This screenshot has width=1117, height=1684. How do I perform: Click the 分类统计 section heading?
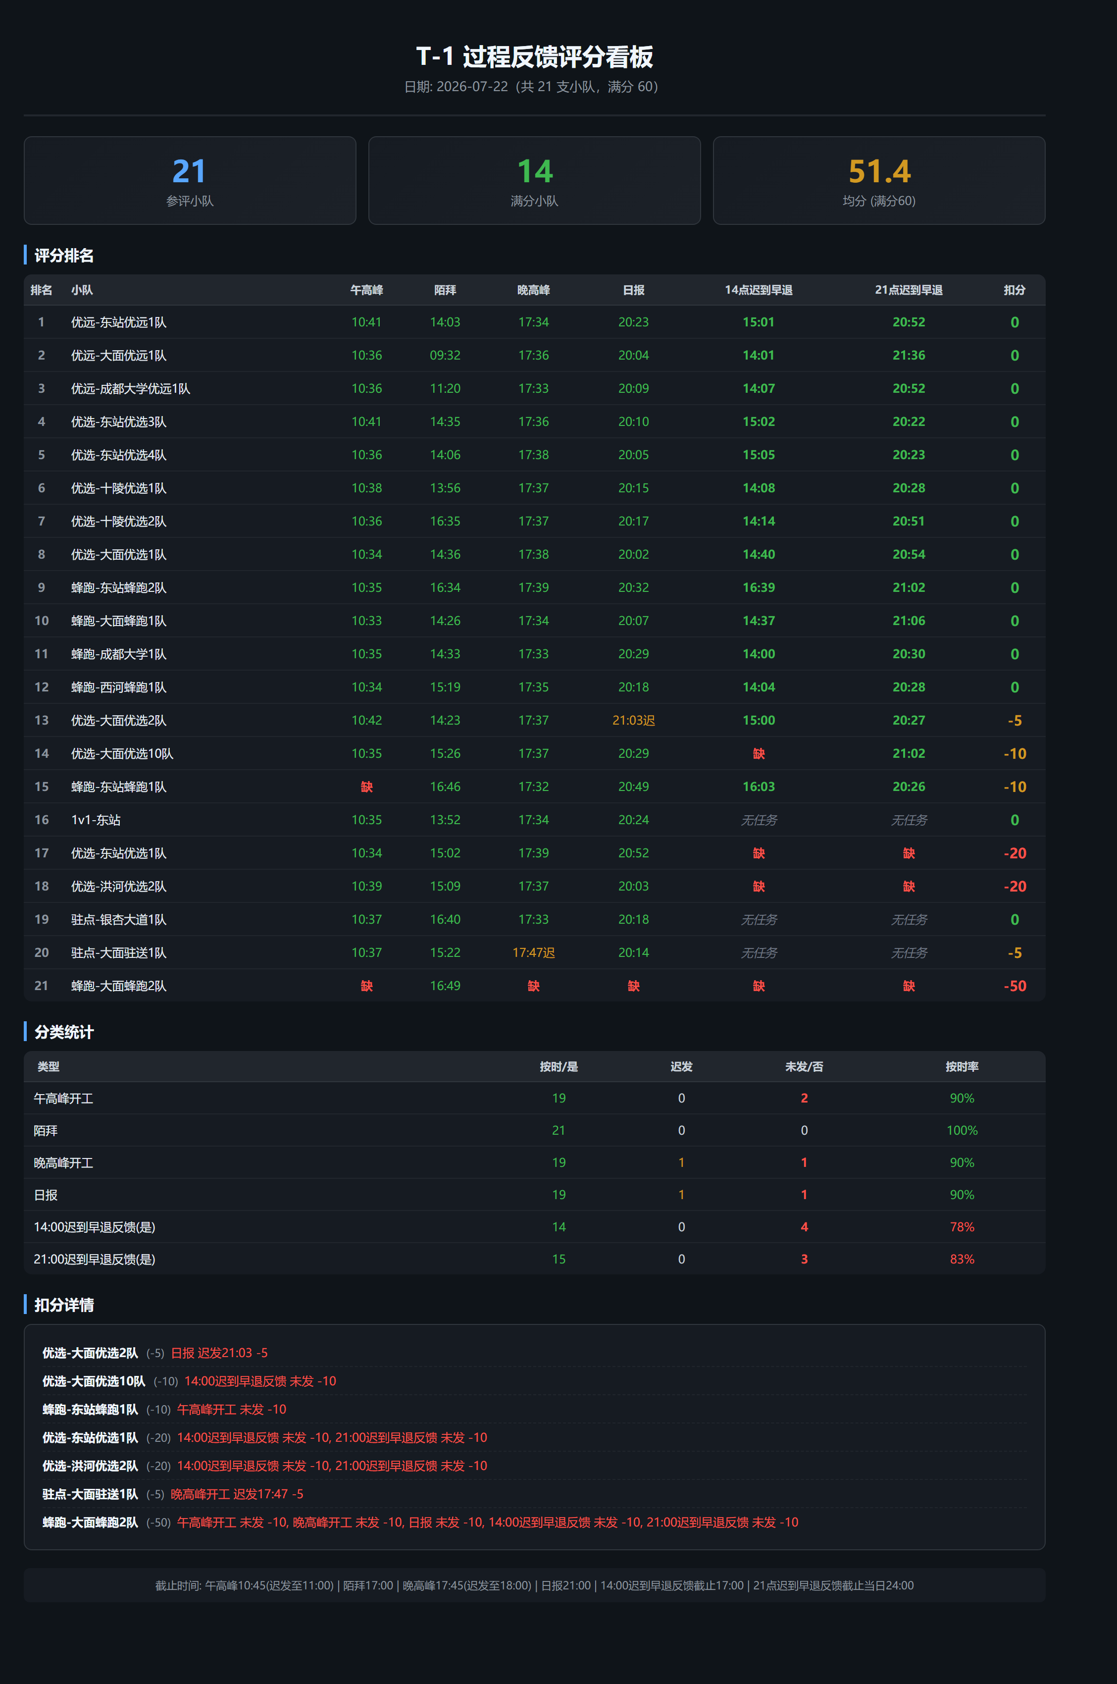pyautogui.click(x=64, y=1032)
